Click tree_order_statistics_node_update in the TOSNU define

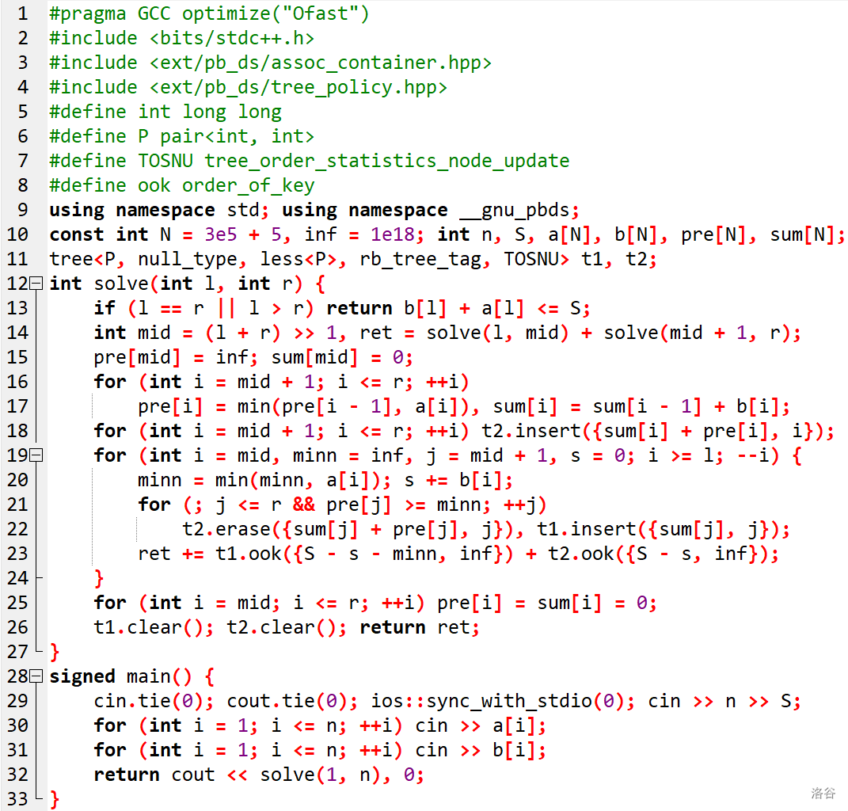pos(386,161)
